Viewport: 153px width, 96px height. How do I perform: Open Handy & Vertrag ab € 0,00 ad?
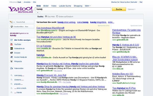[126, 45]
